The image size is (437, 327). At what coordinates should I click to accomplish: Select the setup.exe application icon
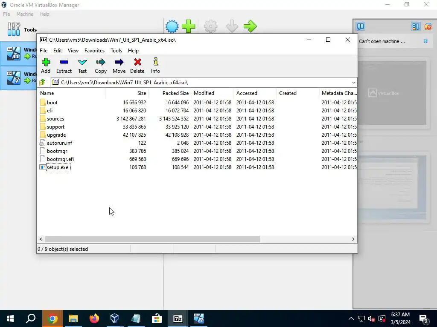tap(42, 167)
